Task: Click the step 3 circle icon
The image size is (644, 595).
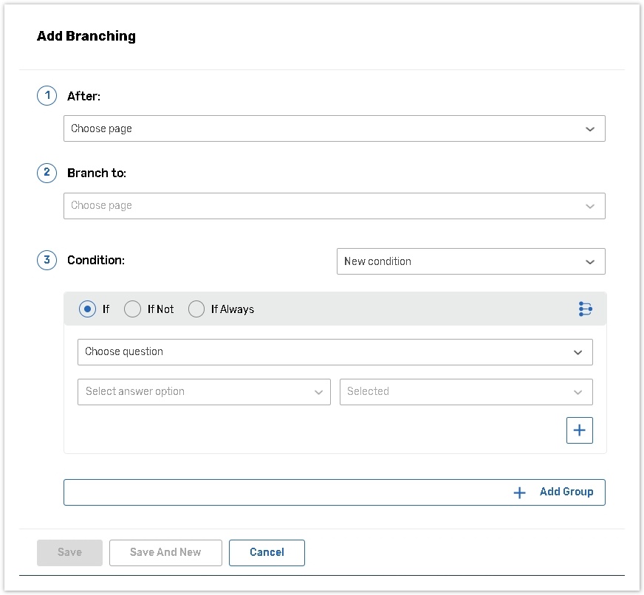Action: 47,260
